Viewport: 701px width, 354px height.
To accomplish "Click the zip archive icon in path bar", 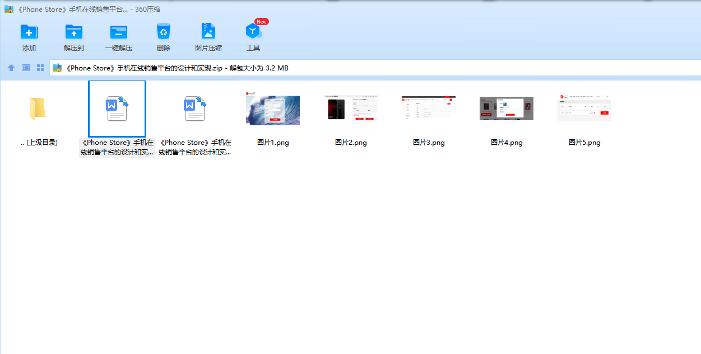I will point(57,68).
